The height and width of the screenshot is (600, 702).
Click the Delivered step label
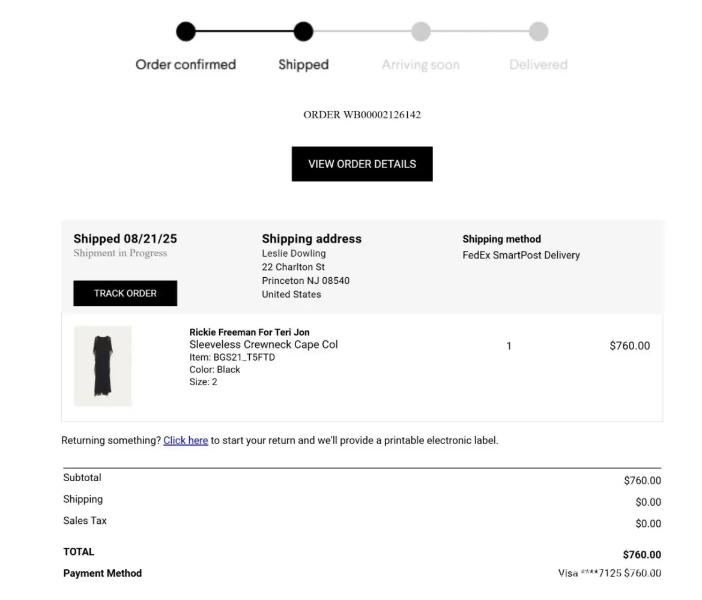pyautogui.click(x=538, y=64)
